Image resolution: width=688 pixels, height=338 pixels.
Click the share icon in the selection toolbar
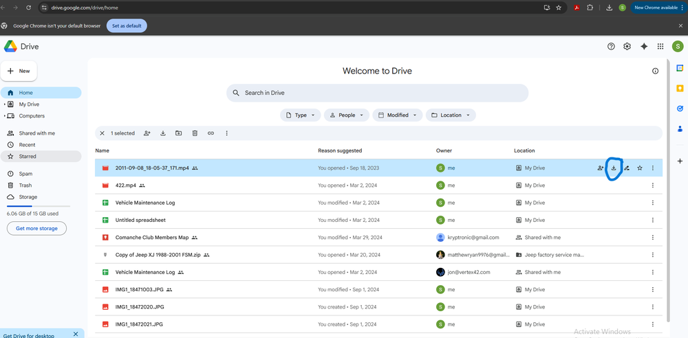[147, 133]
